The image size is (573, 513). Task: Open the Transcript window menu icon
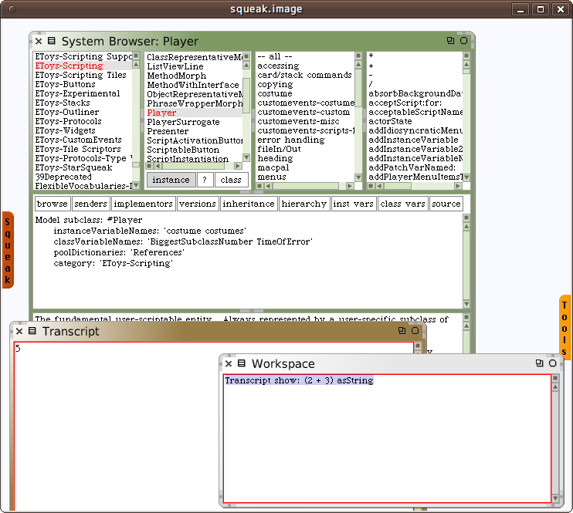click(32, 331)
